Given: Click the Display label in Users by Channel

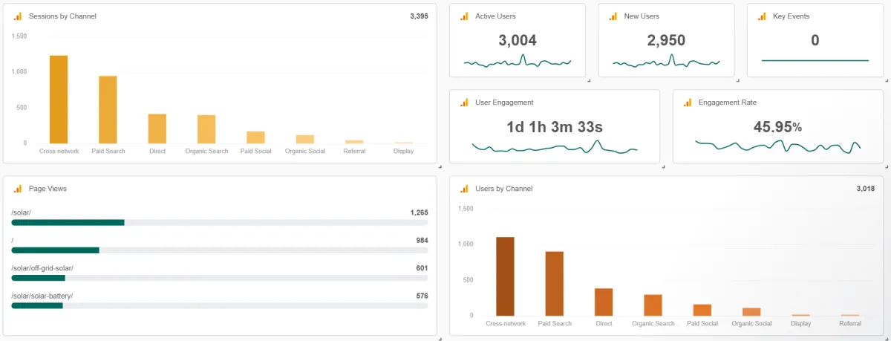Looking at the screenshot, I should click(800, 323).
